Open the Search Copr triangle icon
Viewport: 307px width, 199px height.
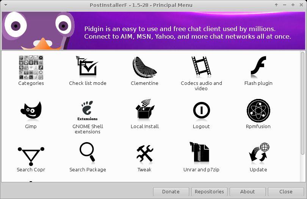(31, 156)
